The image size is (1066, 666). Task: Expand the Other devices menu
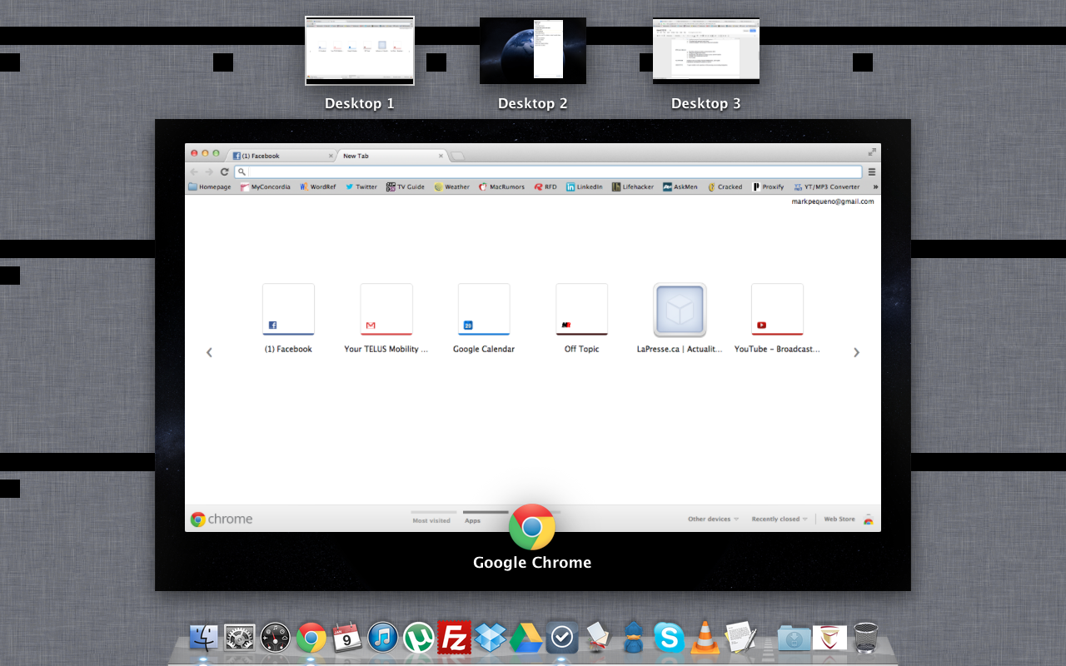[x=713, y=519]
